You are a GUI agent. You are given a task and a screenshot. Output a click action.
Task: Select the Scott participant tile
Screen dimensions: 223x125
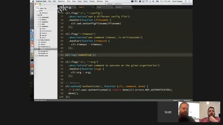point(168,112)
